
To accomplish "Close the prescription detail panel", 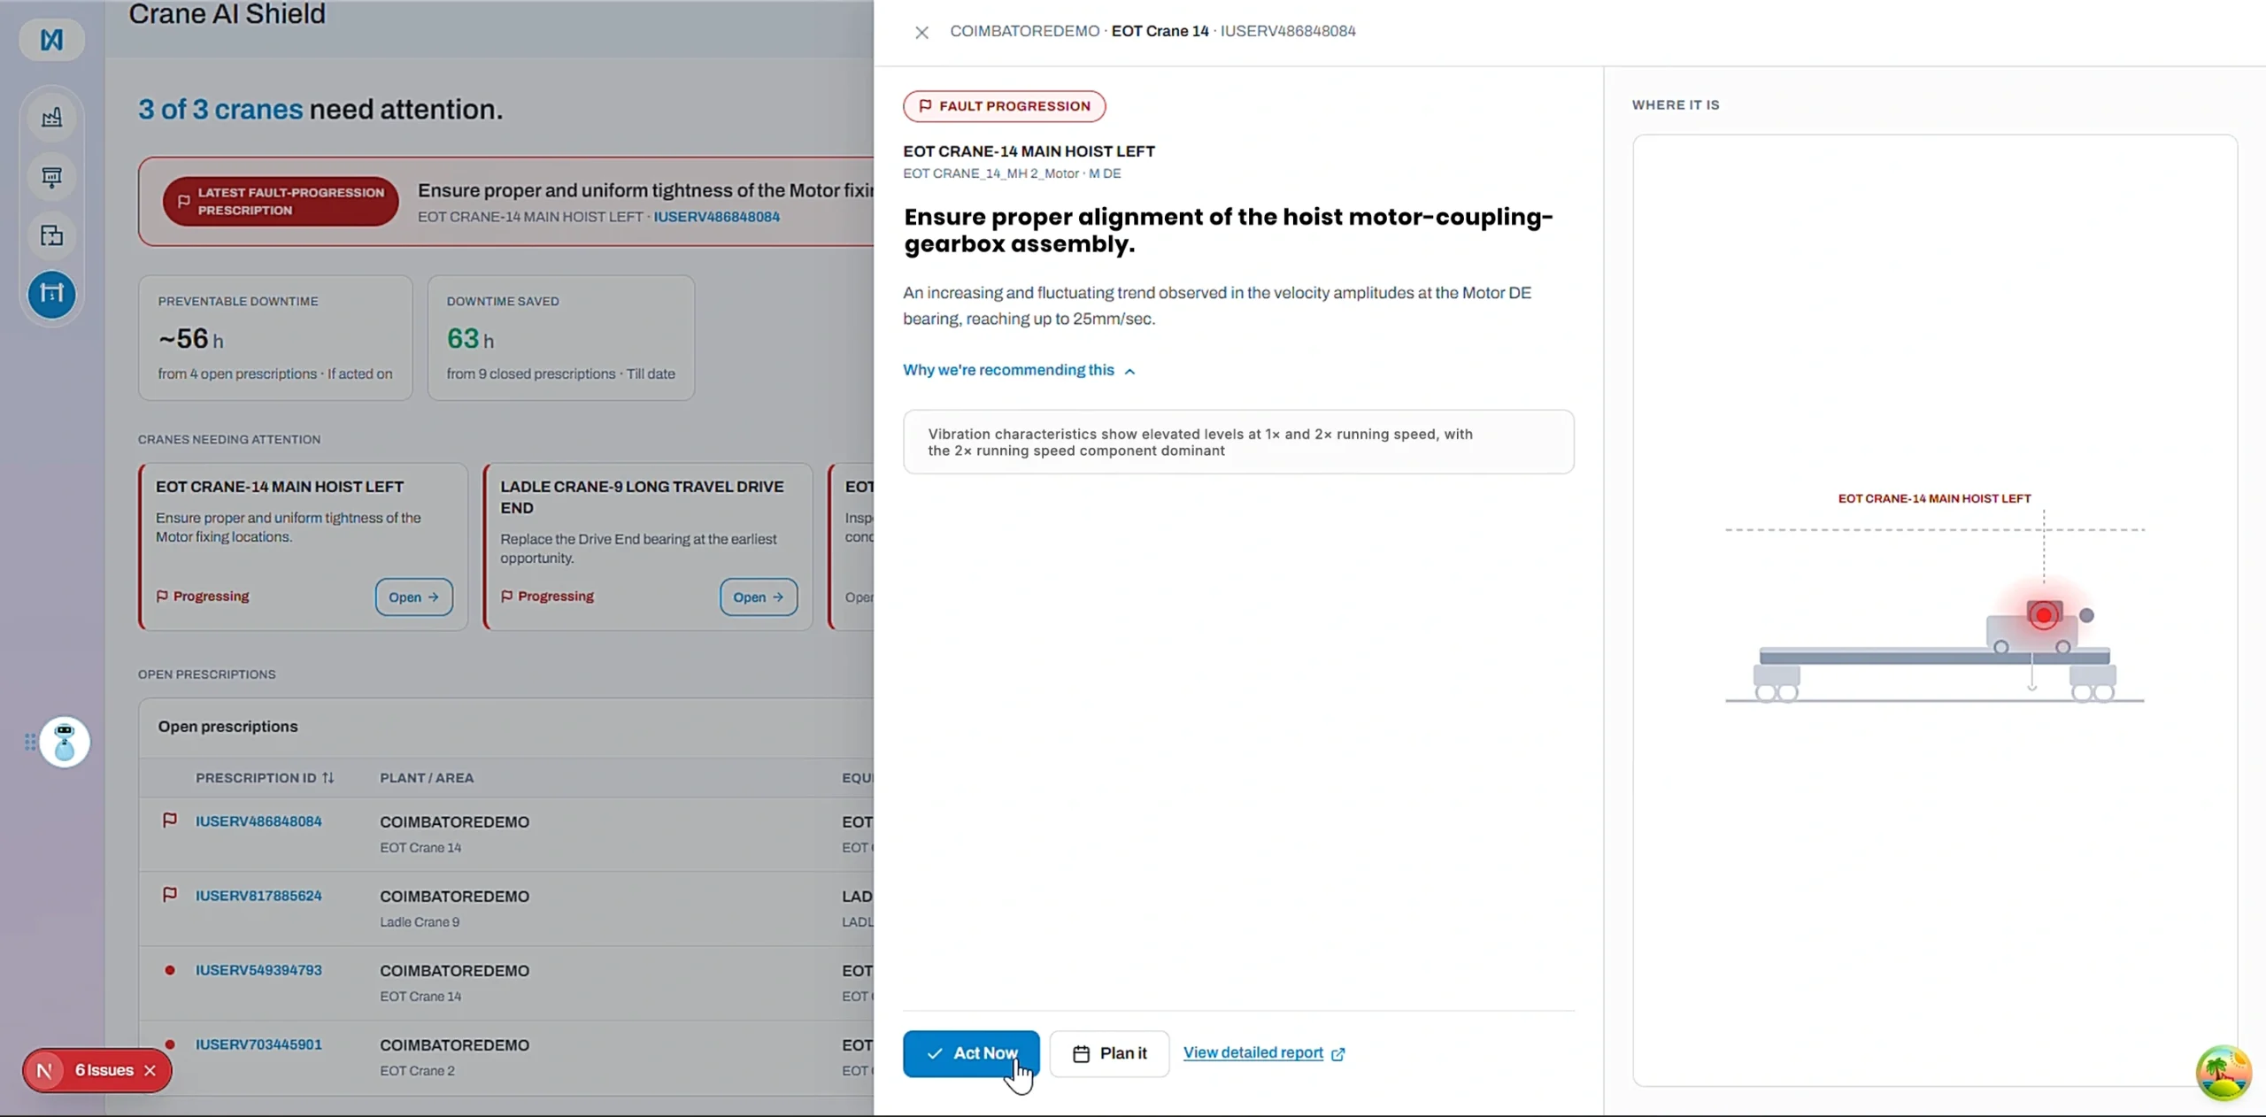I will pyautogui.click(x=921, y=33).
